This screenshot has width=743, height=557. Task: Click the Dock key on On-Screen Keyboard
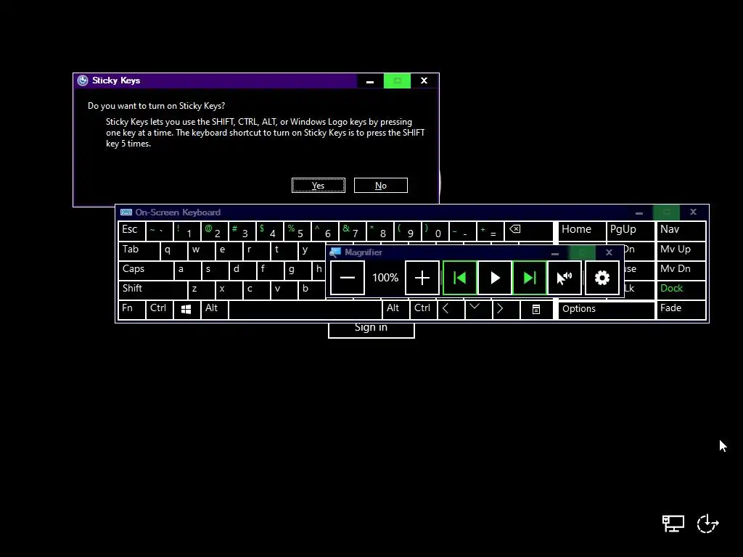tap(681, 289)
